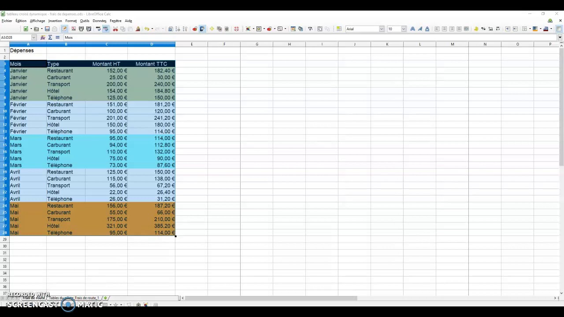Export directly as PDF
Image resolution: width=564 pixels, height=317 pixels.
point(74,29)
